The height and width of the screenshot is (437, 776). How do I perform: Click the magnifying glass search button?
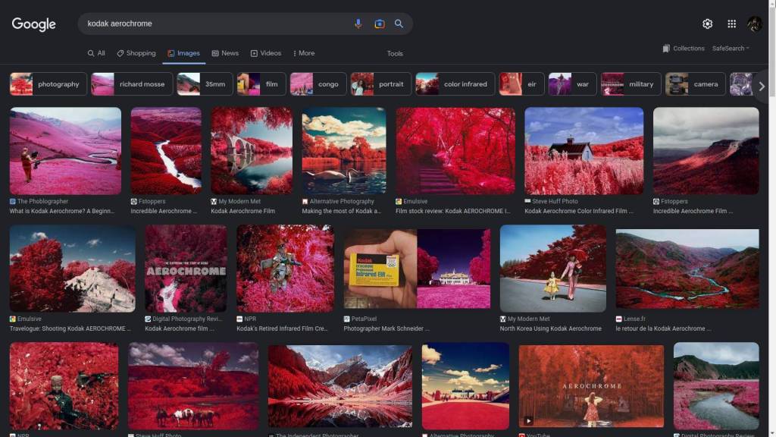(399, 24)
